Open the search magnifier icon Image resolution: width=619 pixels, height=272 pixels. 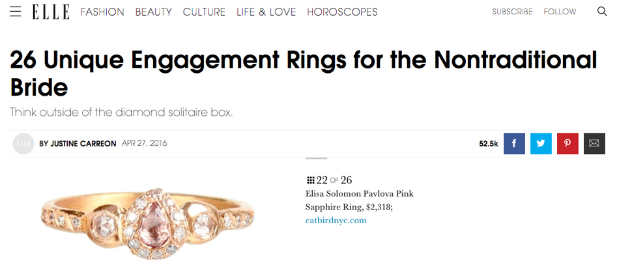[x=601, y=12]
